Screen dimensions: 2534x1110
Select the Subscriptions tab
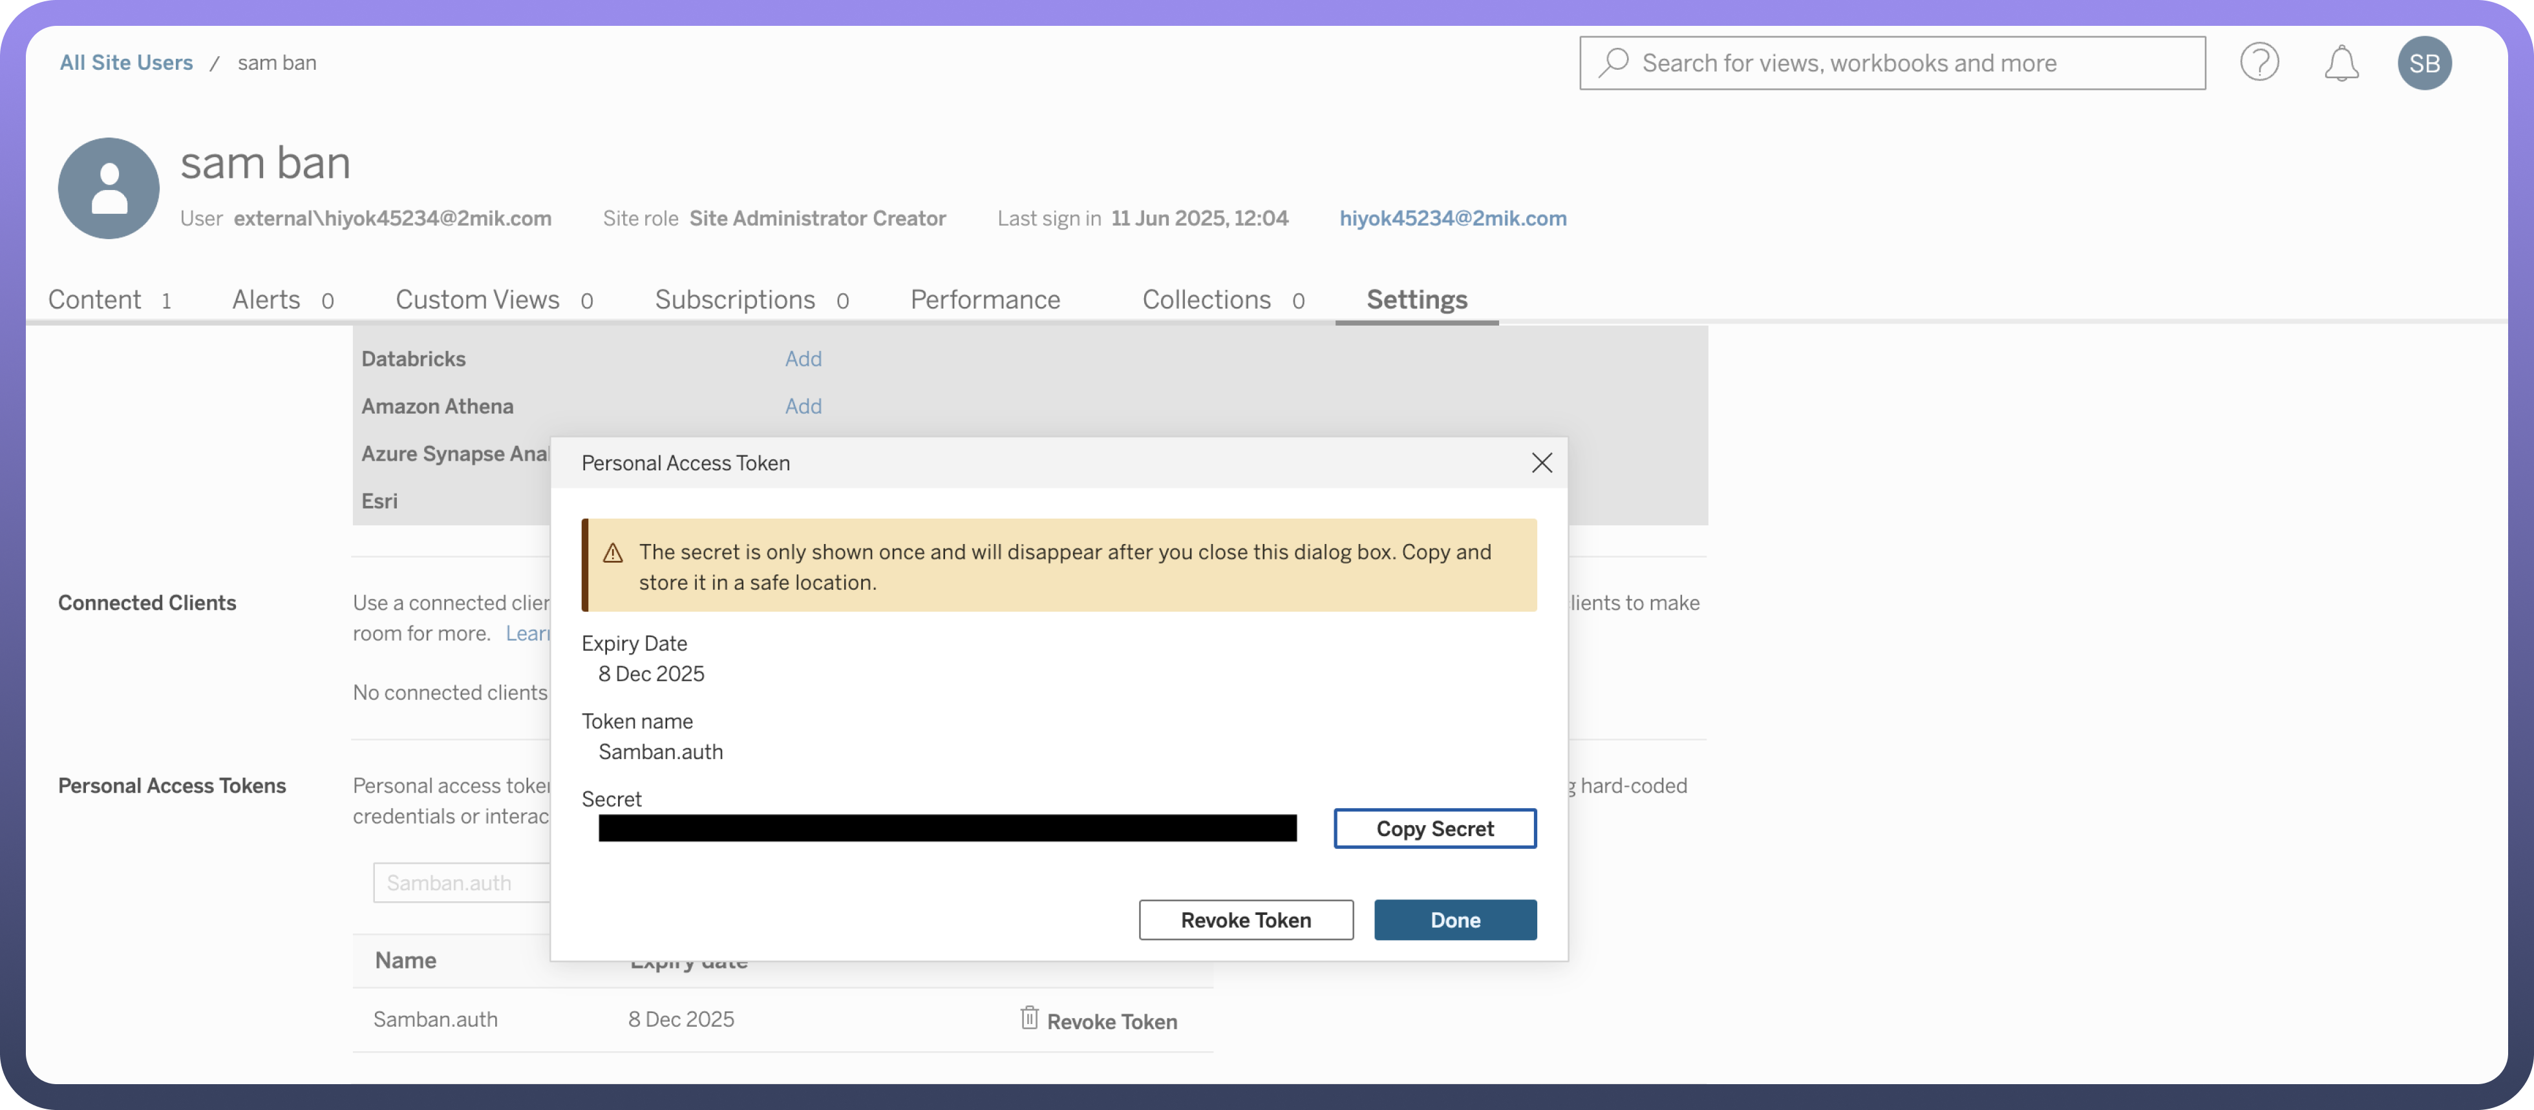[x=735, y=300]
